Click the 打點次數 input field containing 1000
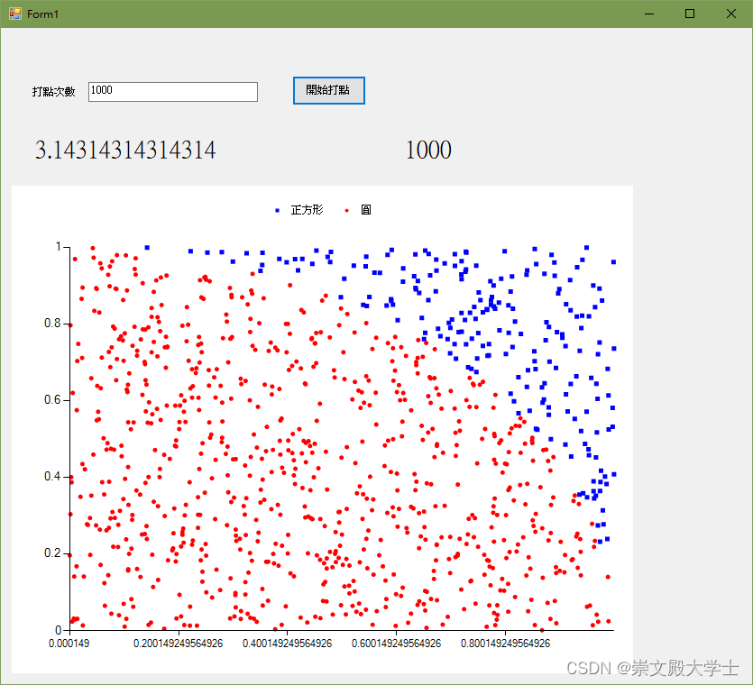 (173, 92)
